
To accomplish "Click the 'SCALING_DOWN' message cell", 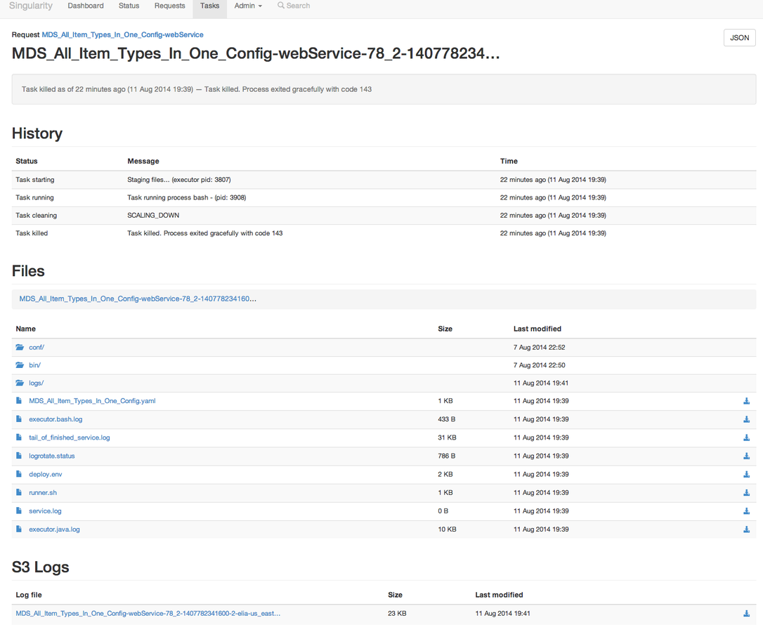I will click(x=153, y=215).
